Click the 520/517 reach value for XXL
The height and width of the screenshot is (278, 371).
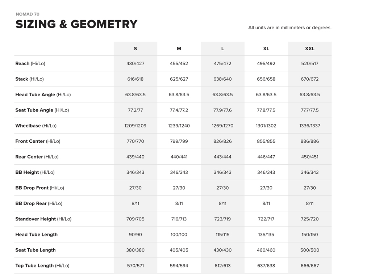[310, 63]
